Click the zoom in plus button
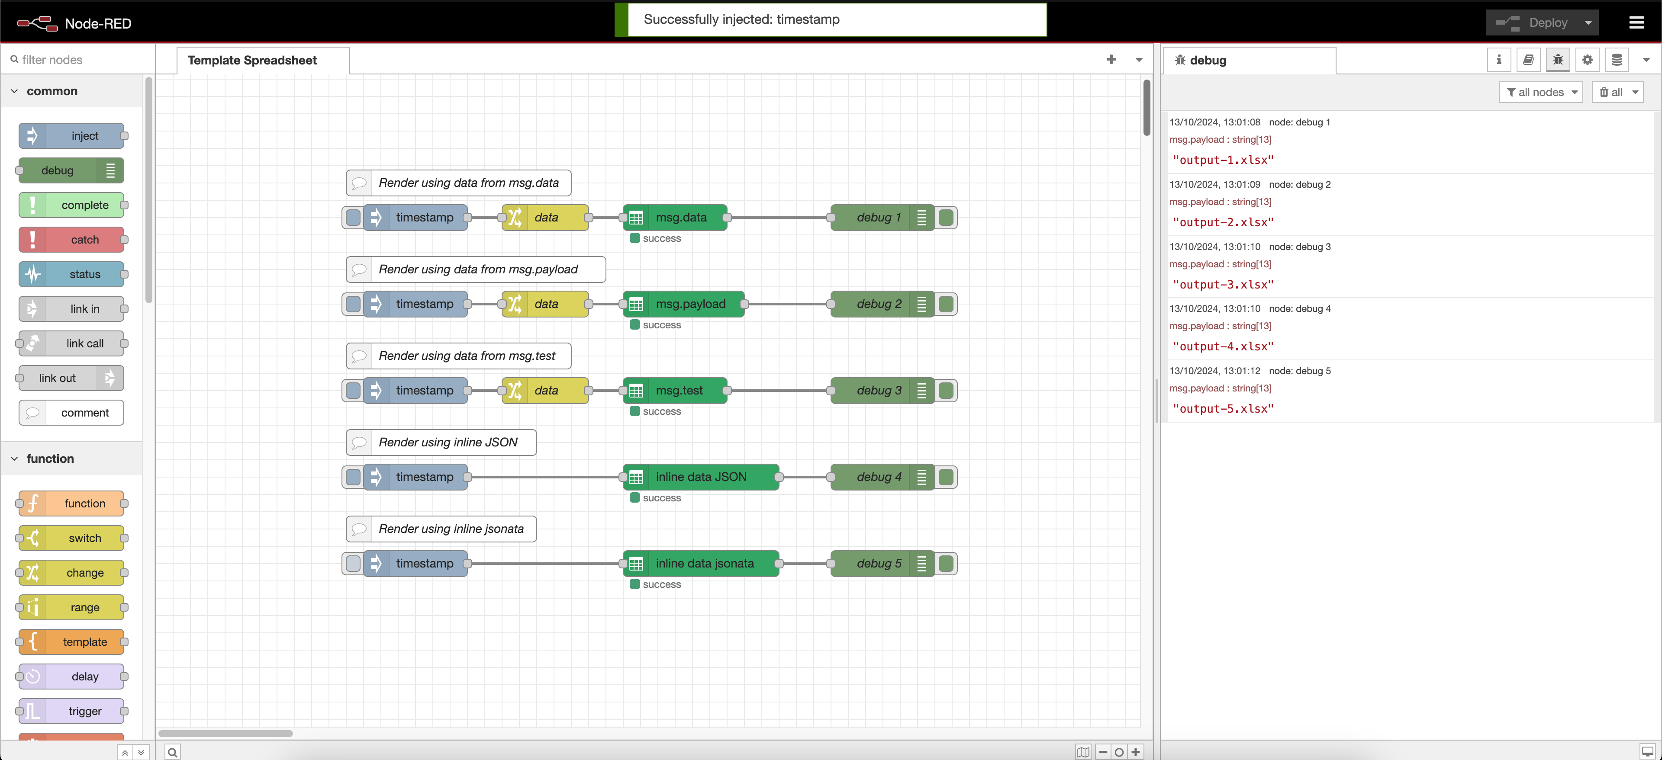This screenshot has height=760, width=1662. (x=1136, y=752)
